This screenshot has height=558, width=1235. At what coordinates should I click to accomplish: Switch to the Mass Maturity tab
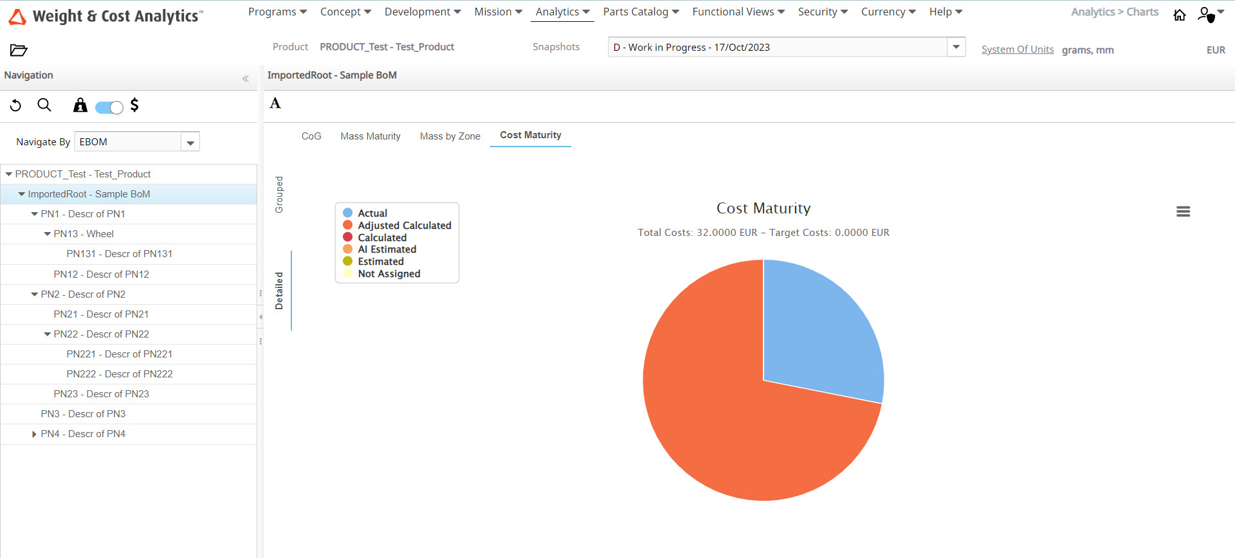[370, 136]
